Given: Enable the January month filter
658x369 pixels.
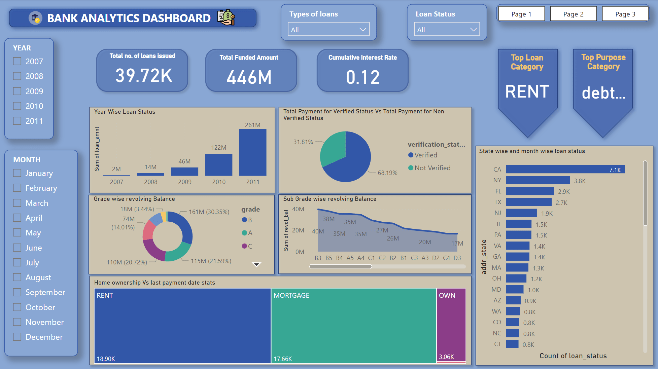Looking at the screenshot, I should [x=17, y=173].
